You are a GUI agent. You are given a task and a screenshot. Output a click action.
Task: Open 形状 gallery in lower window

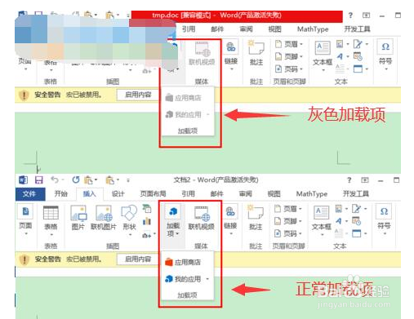[129, 220]
